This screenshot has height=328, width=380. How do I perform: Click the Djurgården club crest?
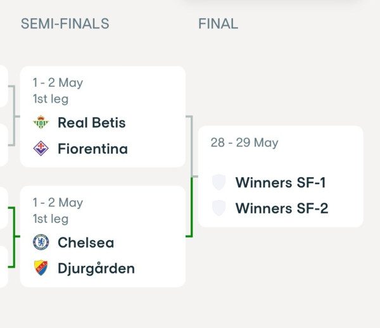click(41, 268)
